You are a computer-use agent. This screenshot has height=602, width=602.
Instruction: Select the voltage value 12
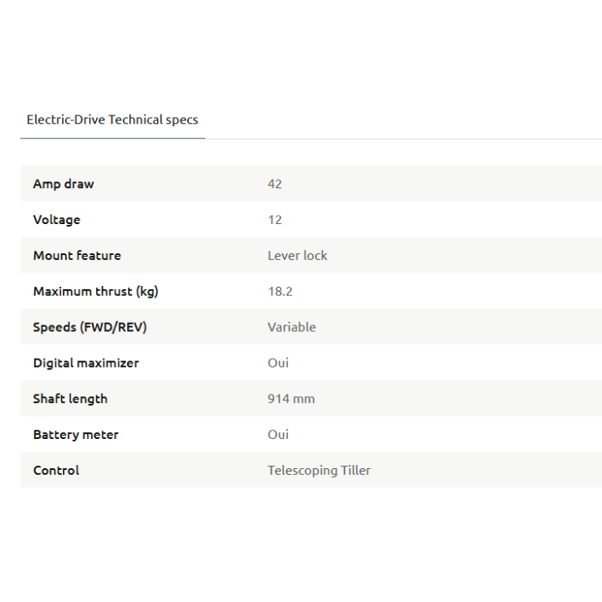tap(274, 220)
